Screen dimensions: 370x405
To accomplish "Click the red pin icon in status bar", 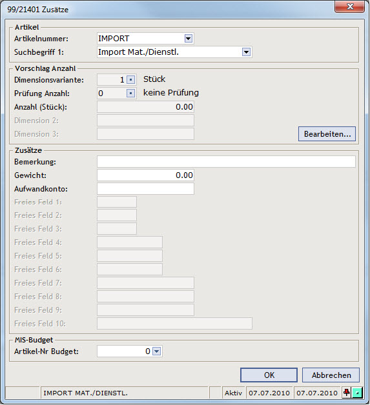I will 347,393.
